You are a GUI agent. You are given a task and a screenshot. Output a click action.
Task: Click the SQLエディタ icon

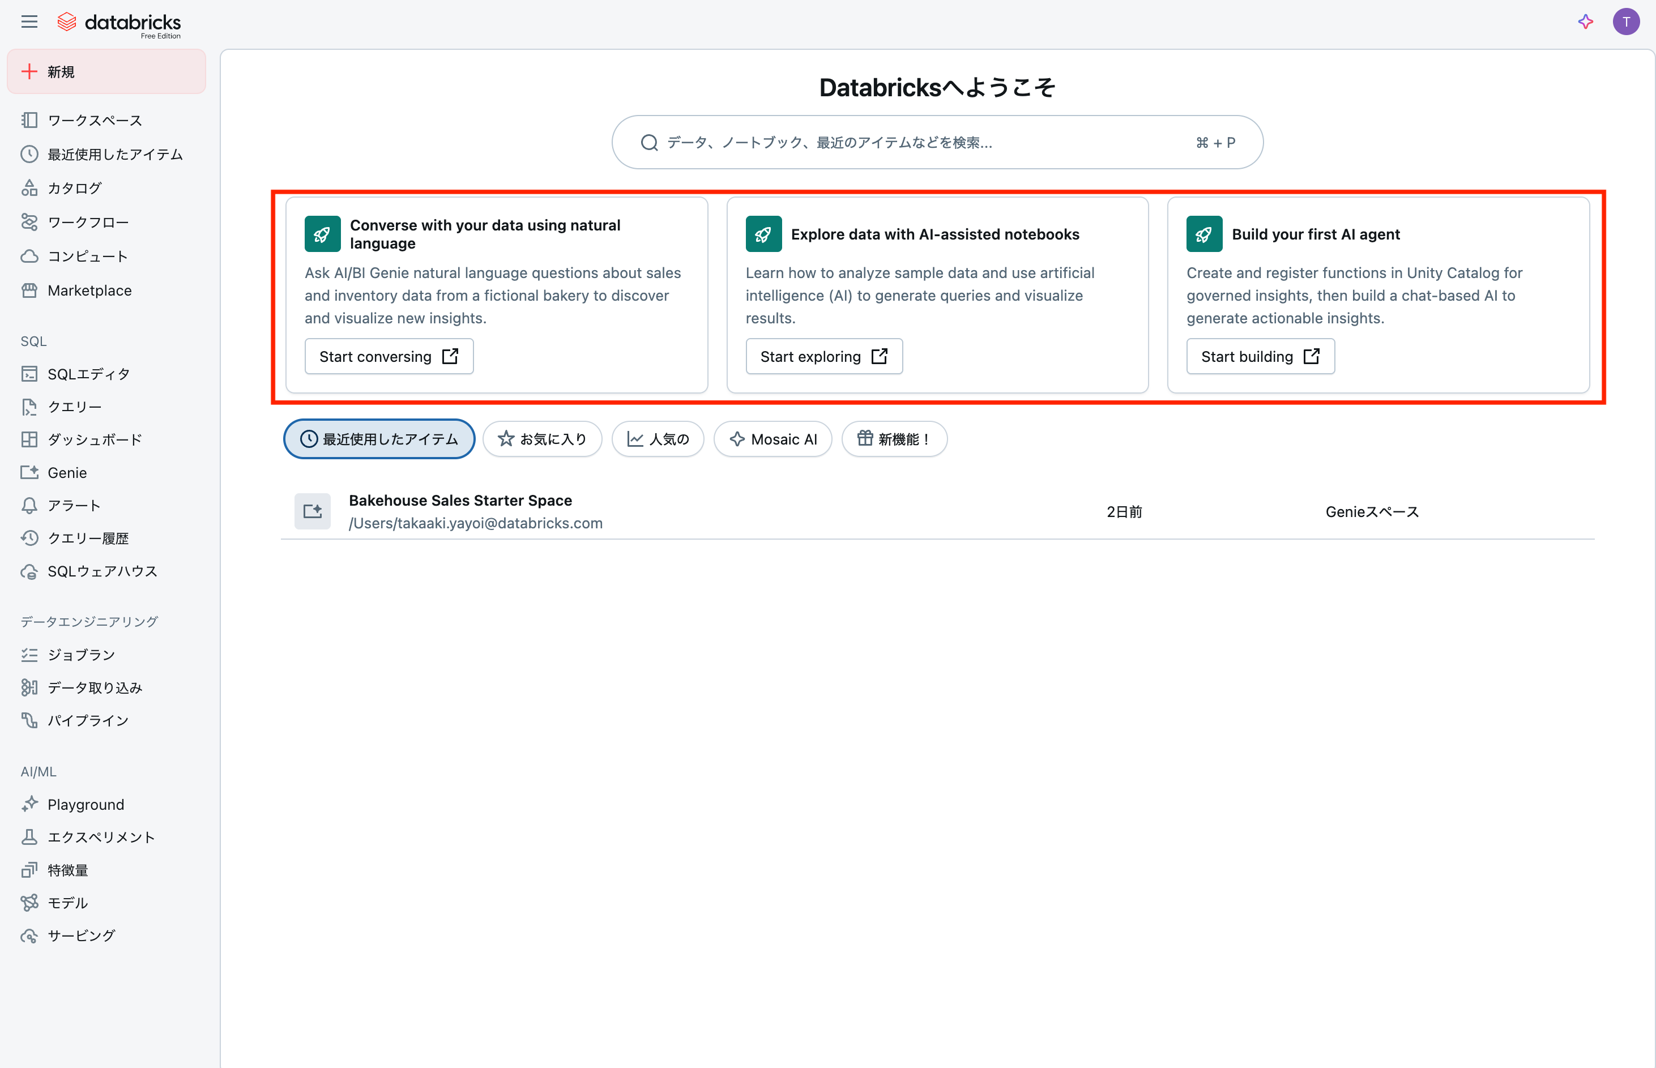[29, 374]
